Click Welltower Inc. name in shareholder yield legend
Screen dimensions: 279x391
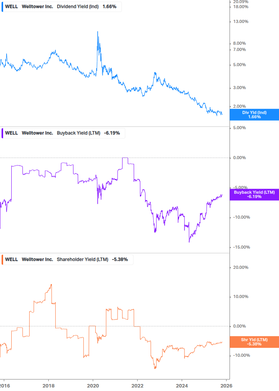coord(37,259)
